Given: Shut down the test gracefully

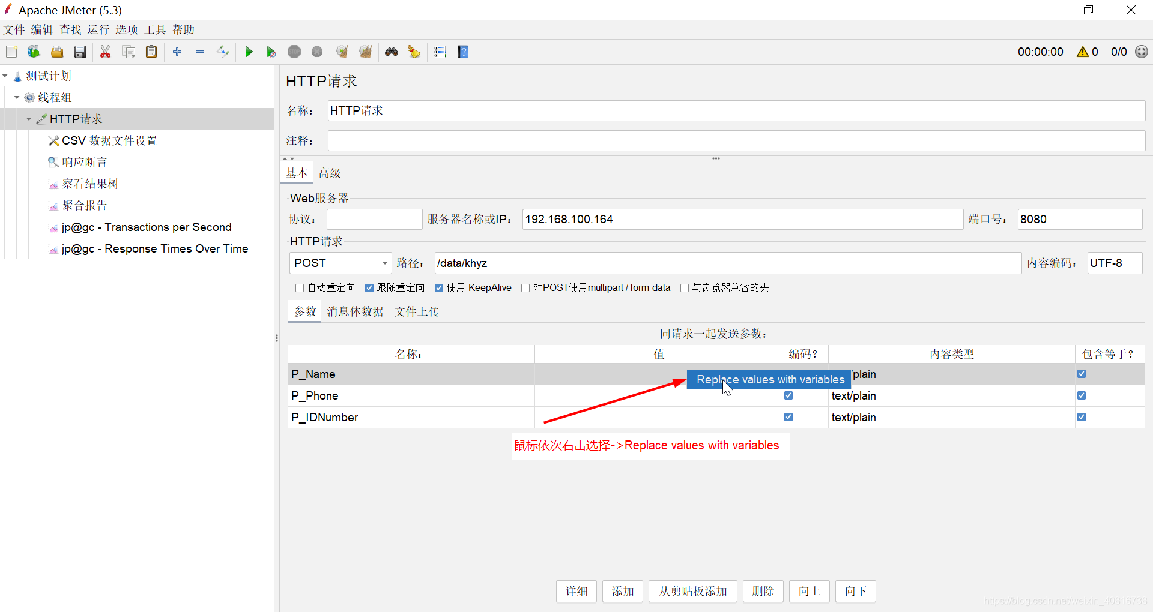Looking at the screenshot, I should click(x=317, y=52).
